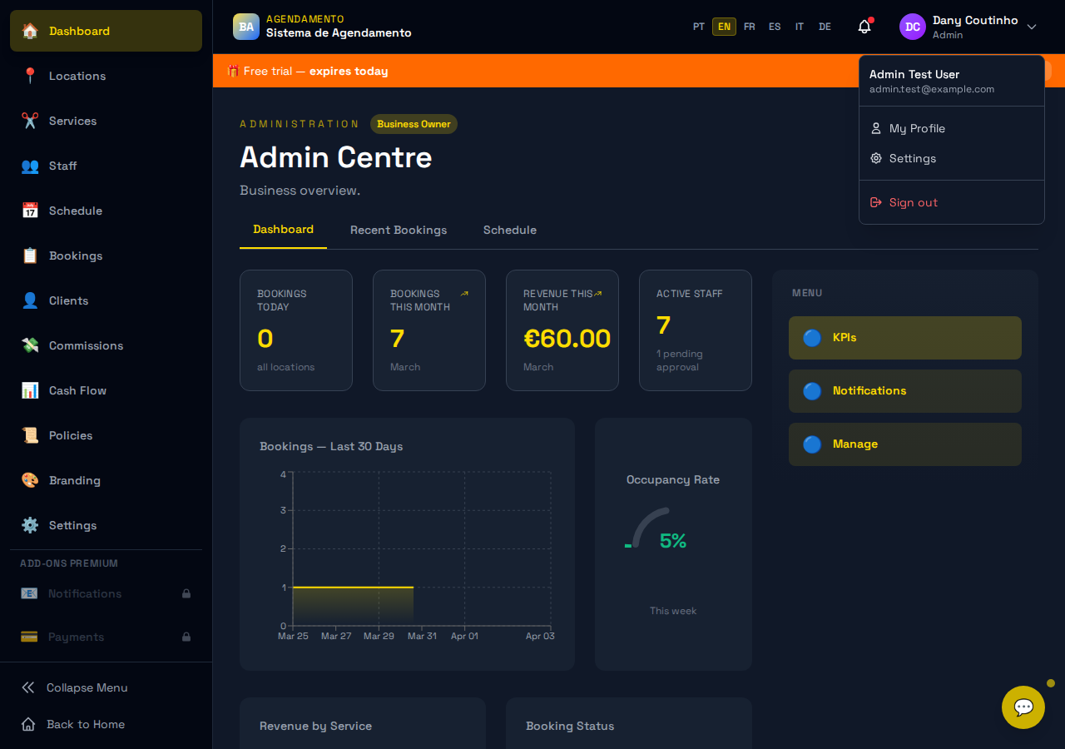Open the locked Notifications add-on
The image size is (1065, 749).
point(106,593)
